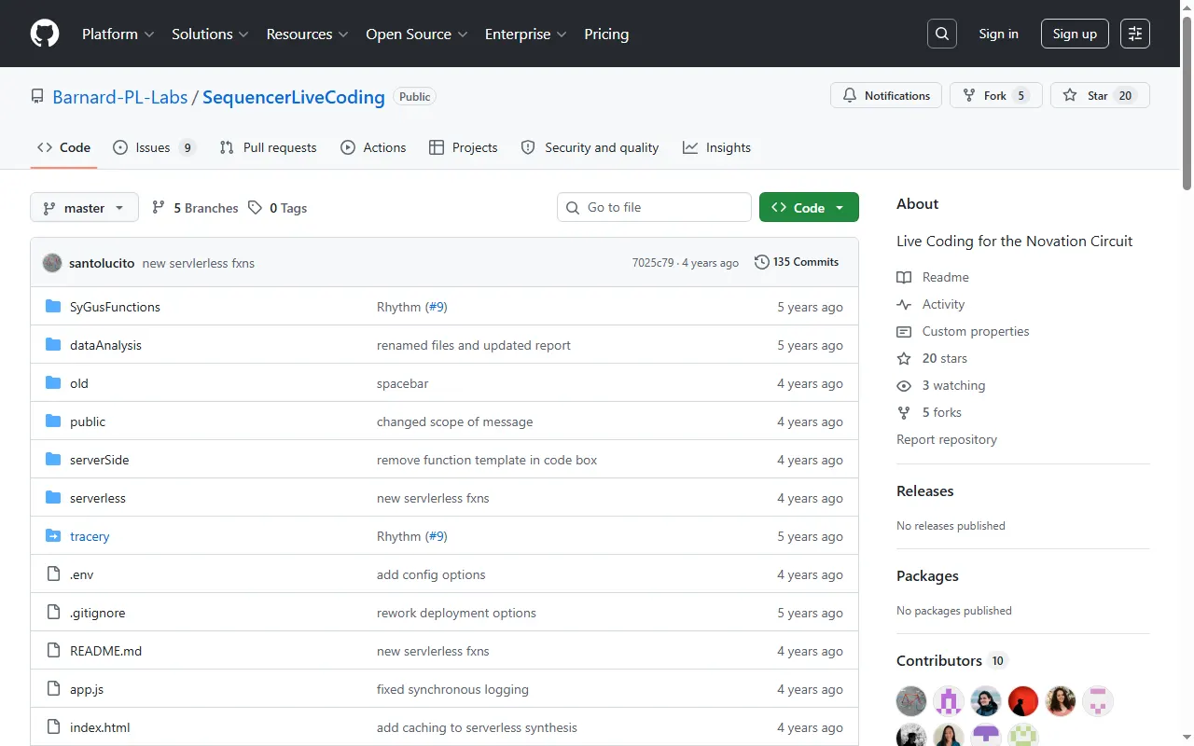Switch to the Projects tab

pos(463,147)
